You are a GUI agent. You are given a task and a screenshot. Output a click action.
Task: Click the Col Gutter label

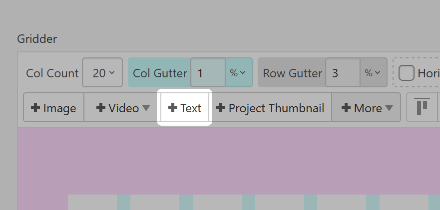click(x=160, y=73)
